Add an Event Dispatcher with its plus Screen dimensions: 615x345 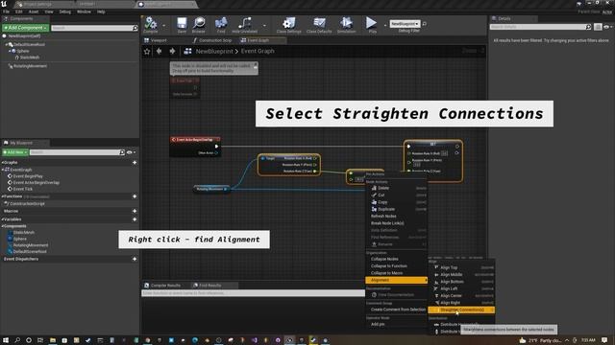(x=135, y=259)
